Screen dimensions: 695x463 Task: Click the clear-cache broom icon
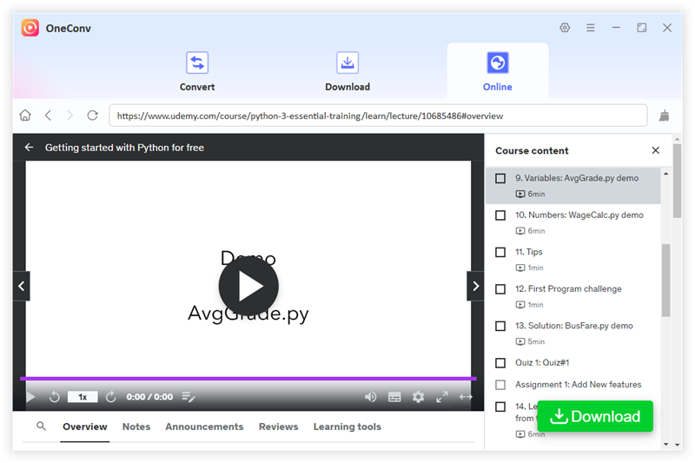[x=664, y=116]
